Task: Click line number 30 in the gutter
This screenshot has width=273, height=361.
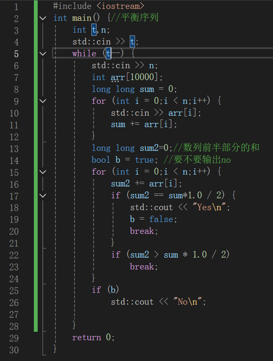Action: 14,350
